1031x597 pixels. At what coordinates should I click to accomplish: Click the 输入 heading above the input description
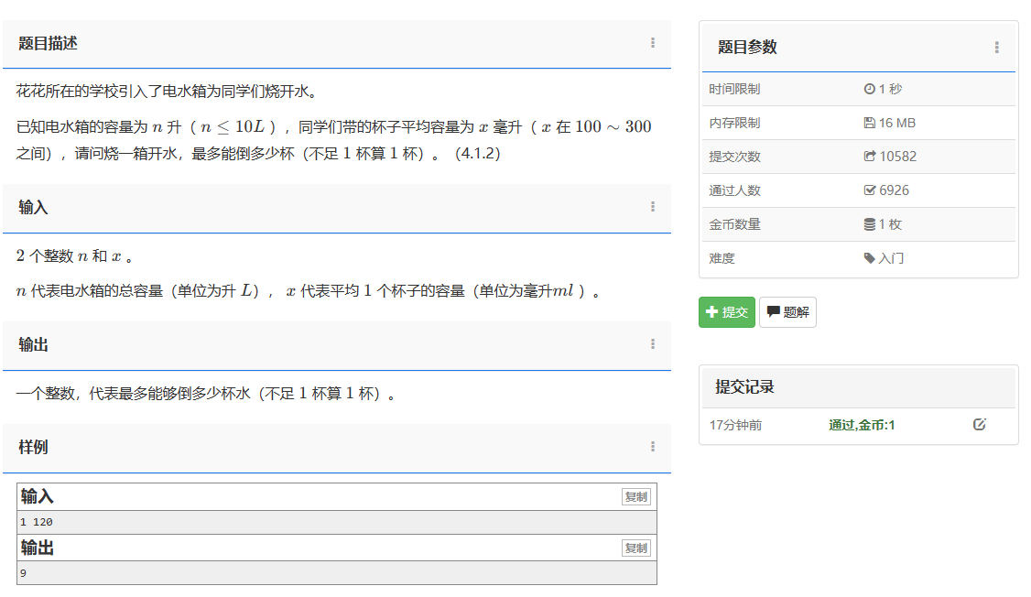33,207
